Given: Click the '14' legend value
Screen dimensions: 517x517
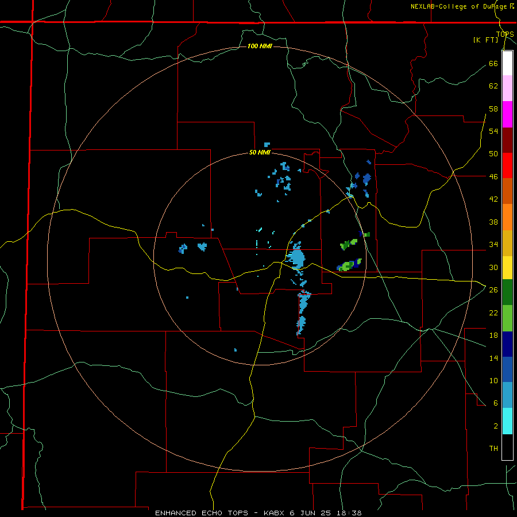Looking at the screenshot, I should pyautogui.click(x=493, y=358).
